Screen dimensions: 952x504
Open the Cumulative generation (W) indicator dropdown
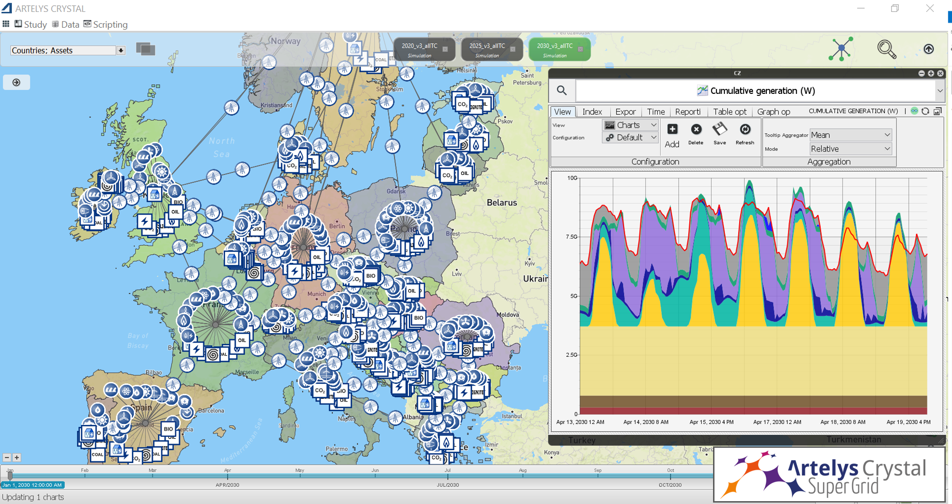[940, 91]
